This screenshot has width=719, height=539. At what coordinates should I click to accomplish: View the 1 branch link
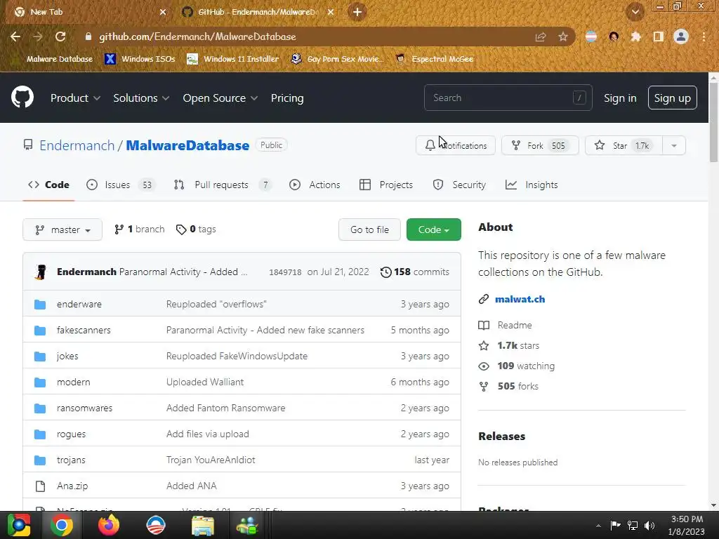coord(140,229)
